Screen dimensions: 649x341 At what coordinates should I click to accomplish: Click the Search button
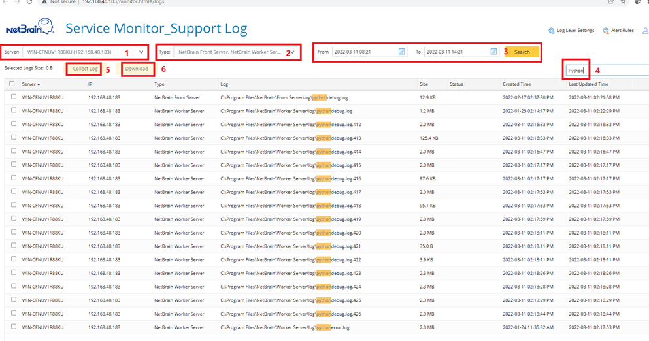point(522,52)
